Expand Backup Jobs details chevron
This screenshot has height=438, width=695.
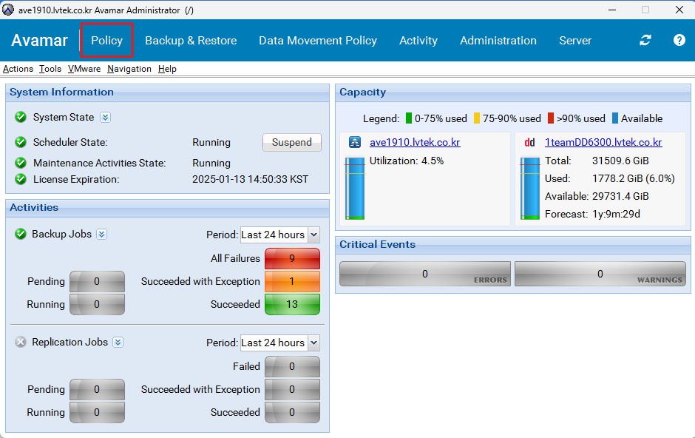coord(101,234)
